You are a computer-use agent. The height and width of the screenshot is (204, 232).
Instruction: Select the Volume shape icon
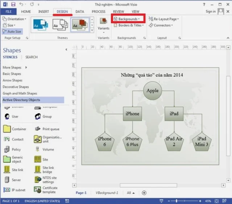click(38, 149)
